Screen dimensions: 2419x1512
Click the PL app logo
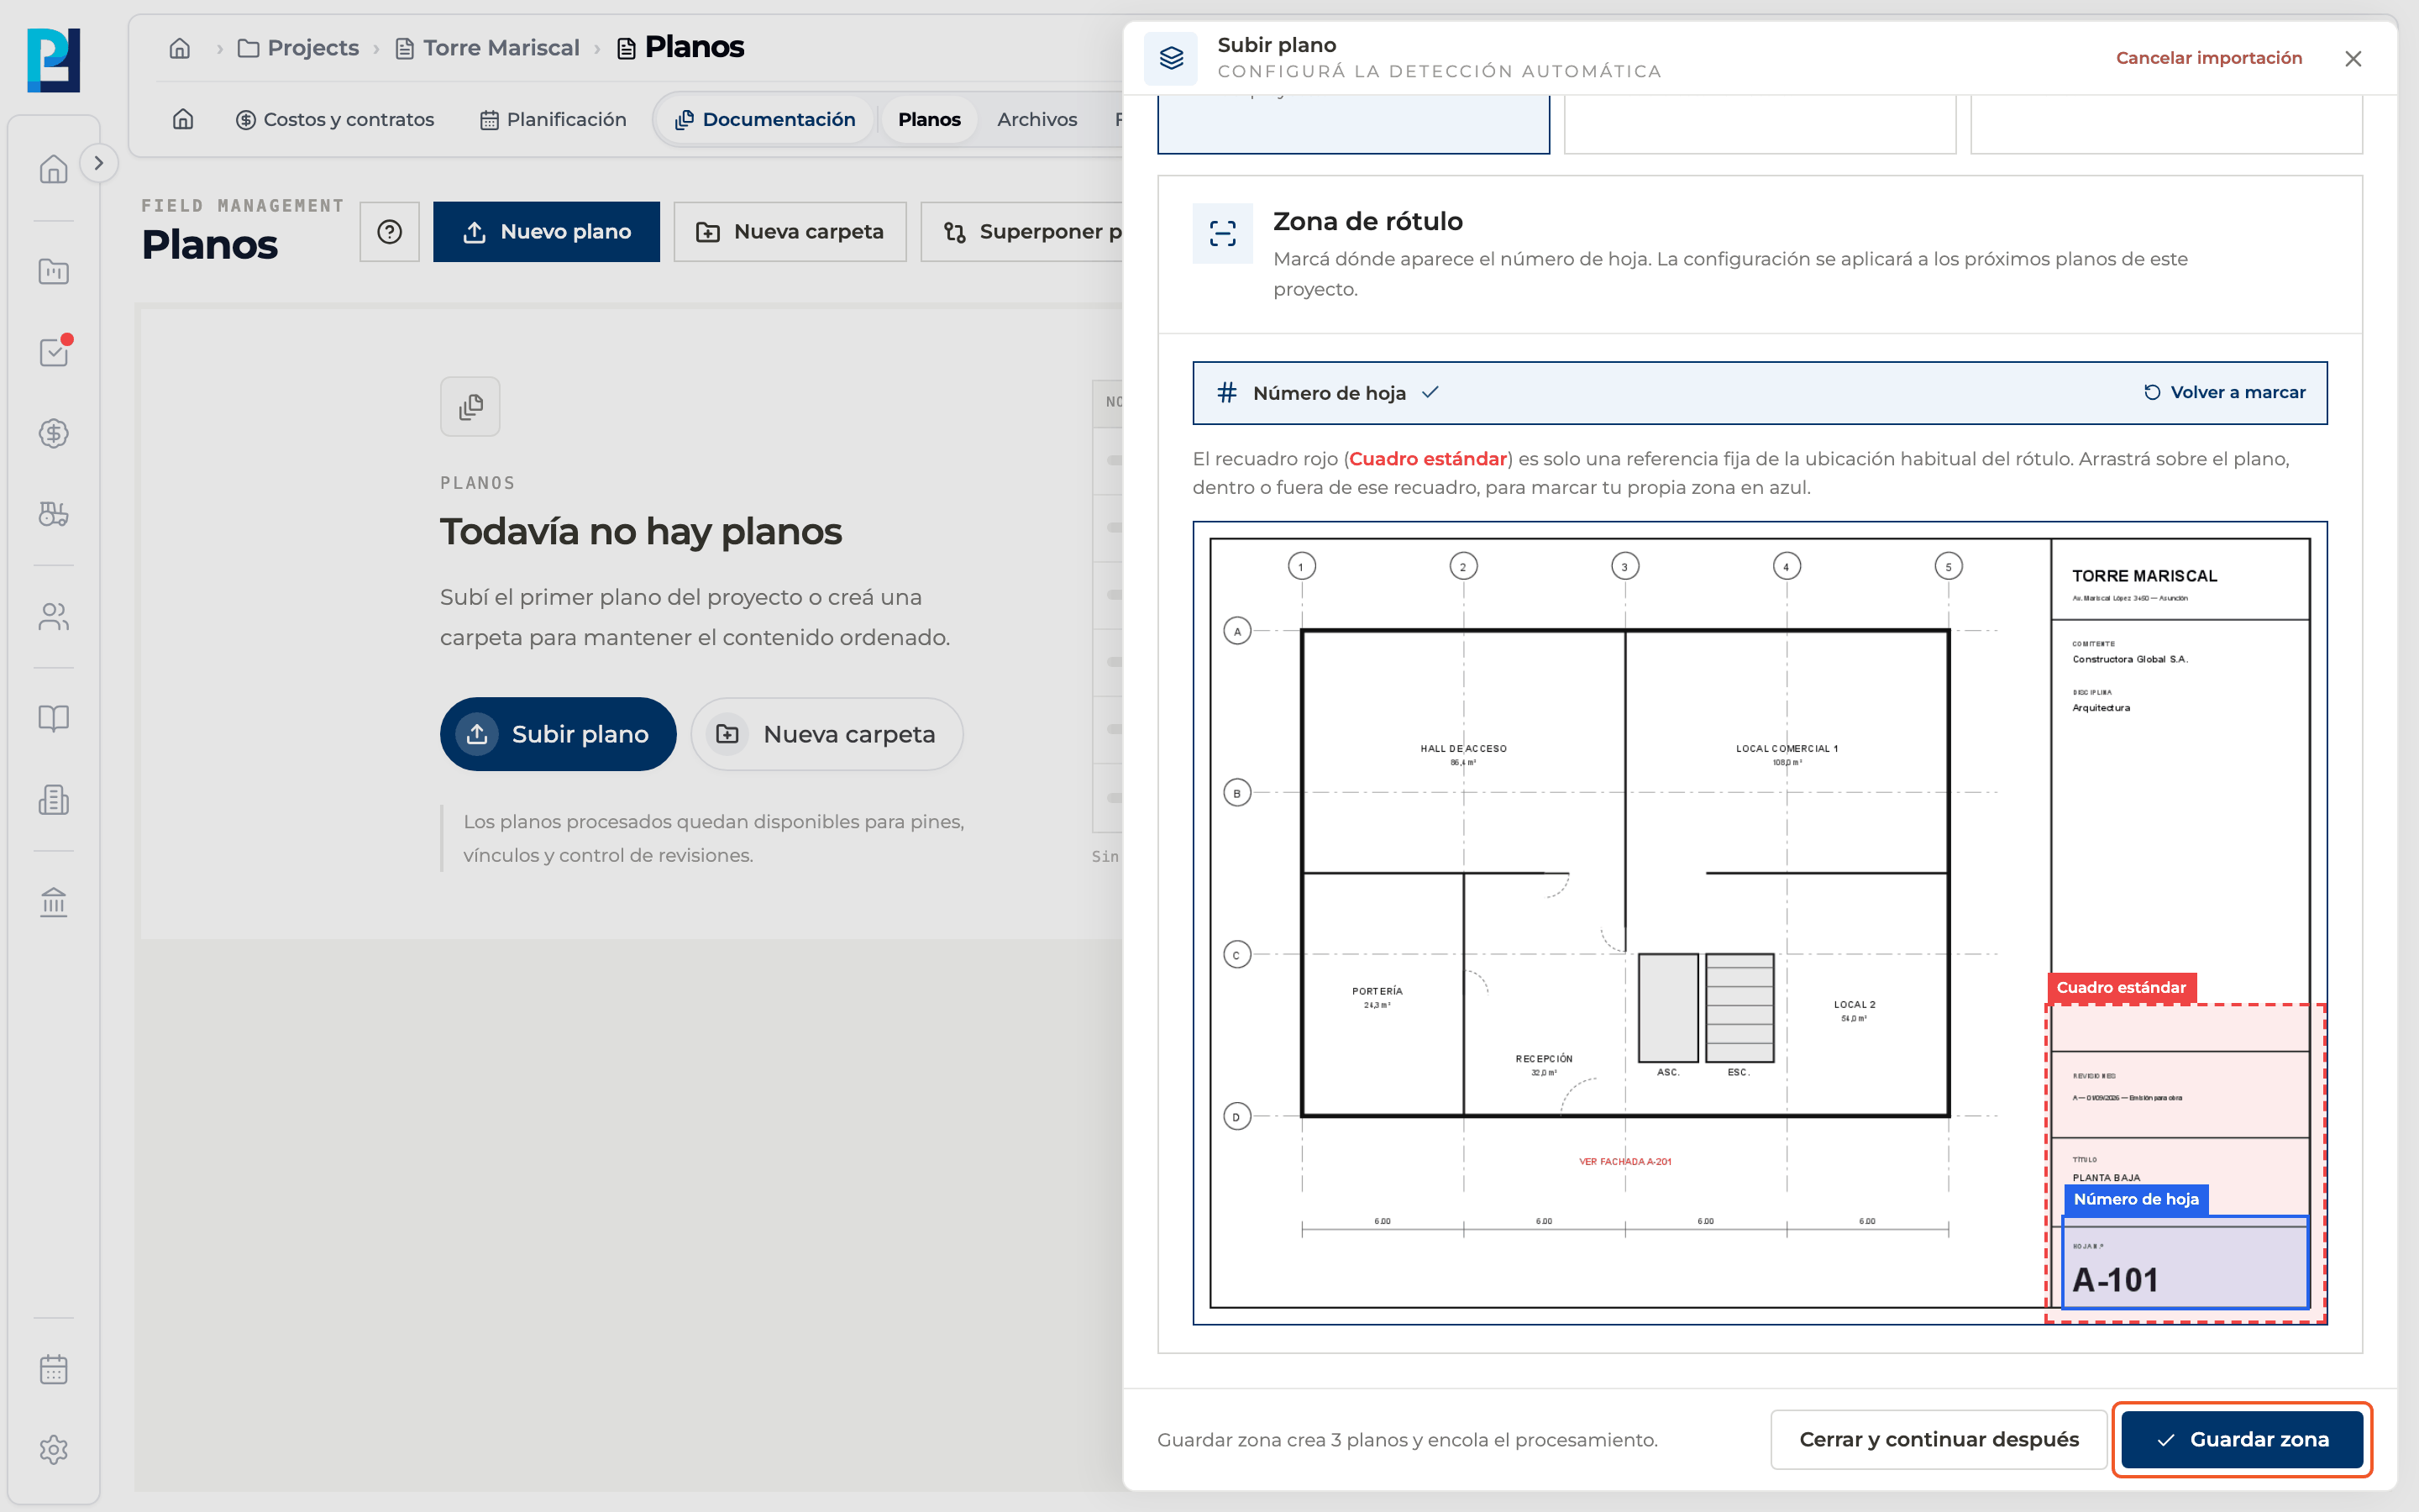(x=53, y=60)
